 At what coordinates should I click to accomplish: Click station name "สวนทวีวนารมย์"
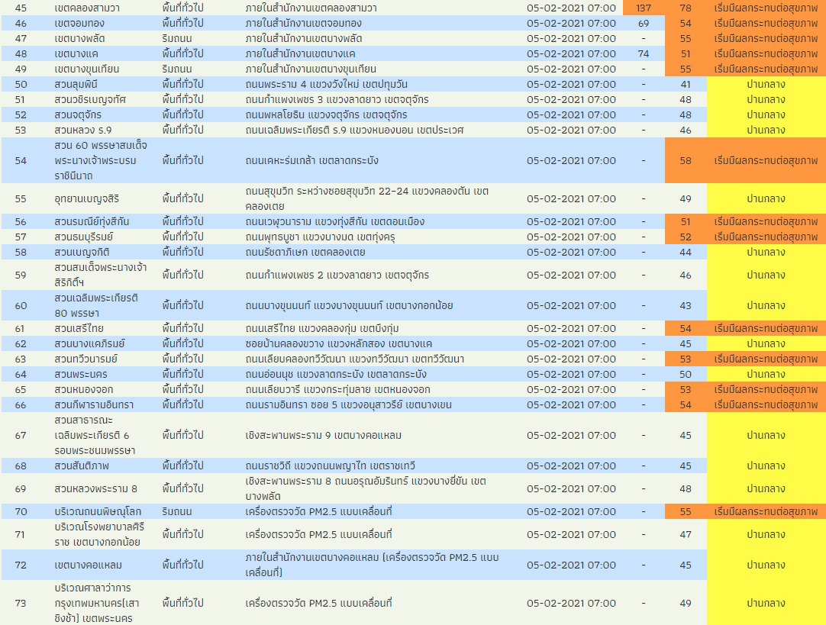coord(86,359)
